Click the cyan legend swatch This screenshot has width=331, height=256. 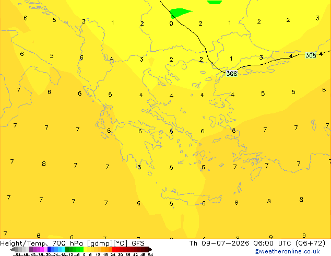tap(64, 249)
